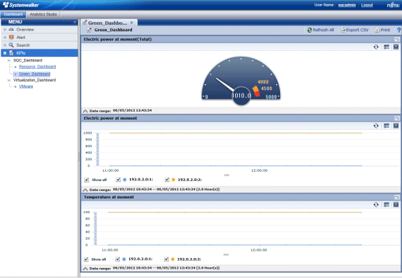Viewport: 402px width, 278px height.
Task: Toggle 192.0.2.0:2 series in Electric power chart
Action: pos(167,180)
